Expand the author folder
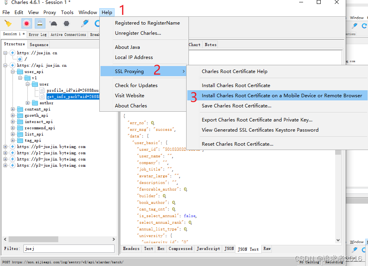 [x=28, y=103]
